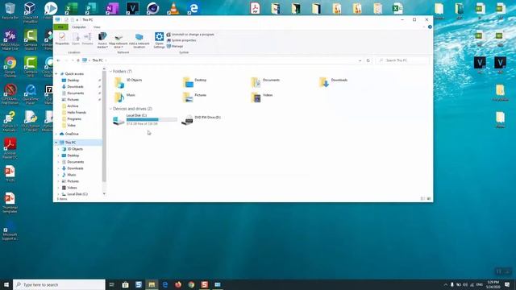
Task: Expand the OneDrive tree node
Action: click(56, 135)
